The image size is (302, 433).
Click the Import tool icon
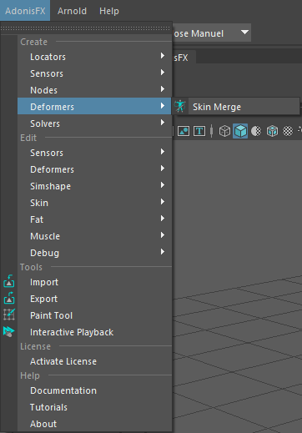point(9,281)
